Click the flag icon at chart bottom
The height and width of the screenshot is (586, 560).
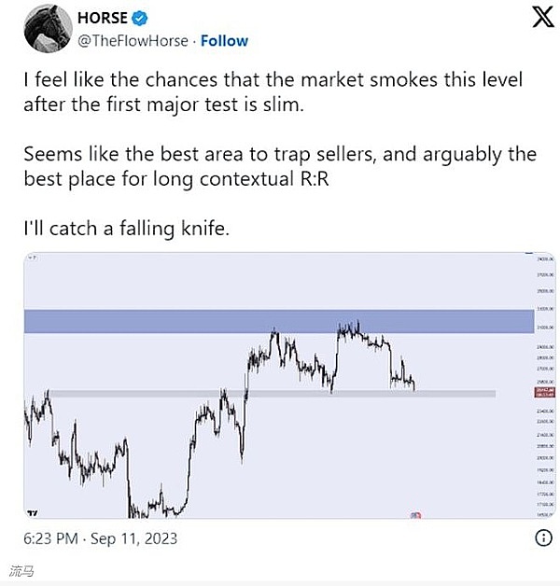coord(415,514)
